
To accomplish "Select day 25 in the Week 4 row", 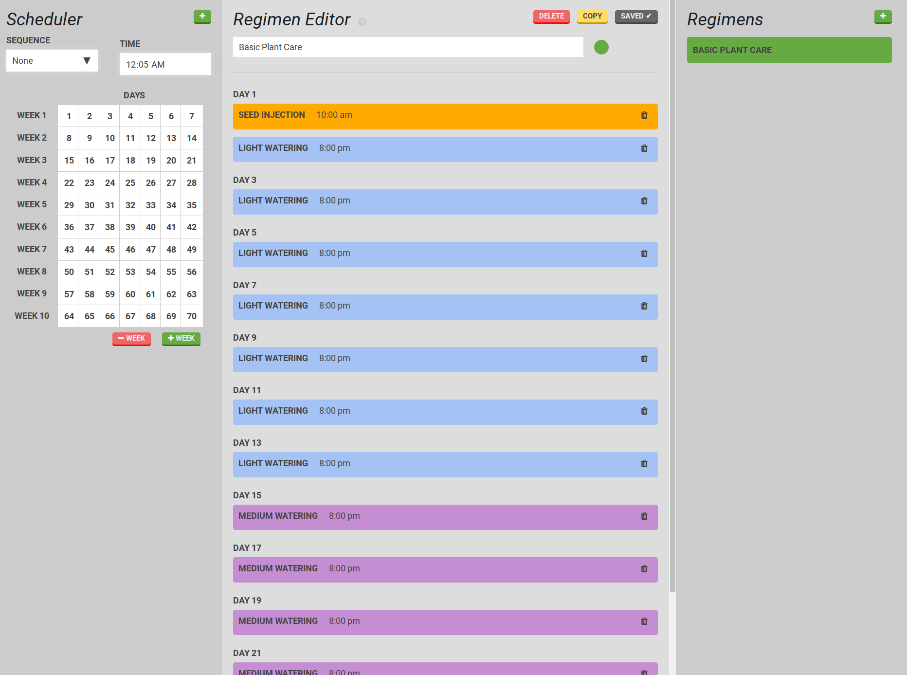I will (x=130, y=183).
